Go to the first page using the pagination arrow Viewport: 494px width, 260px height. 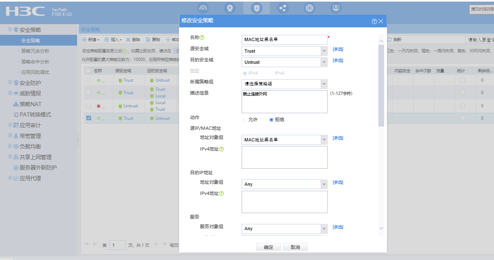pos(87,244)
